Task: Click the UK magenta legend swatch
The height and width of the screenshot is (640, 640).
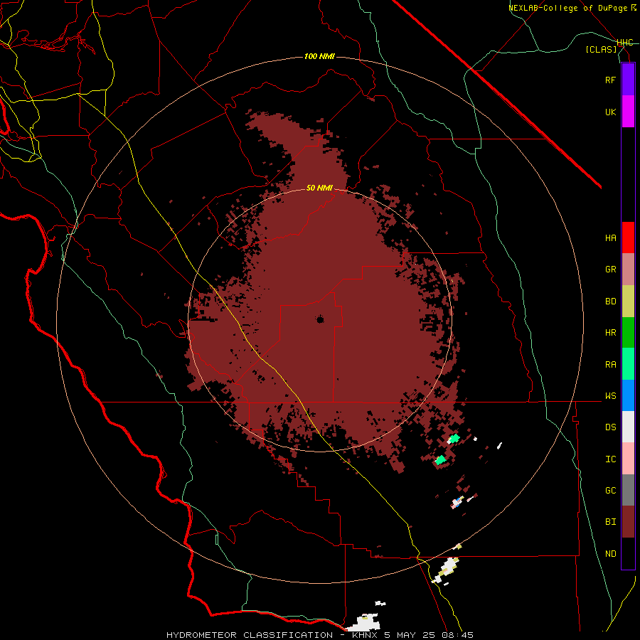Action: click(x=628, y=112)
